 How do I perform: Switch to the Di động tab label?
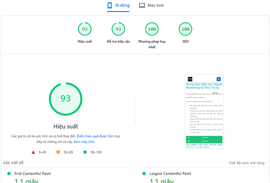(122, 5)
